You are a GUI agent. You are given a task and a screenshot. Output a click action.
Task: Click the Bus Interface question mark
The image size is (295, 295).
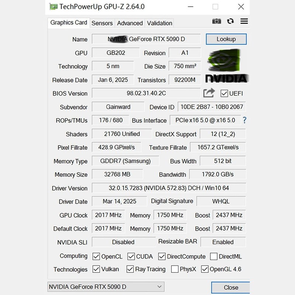coord(244,120)
